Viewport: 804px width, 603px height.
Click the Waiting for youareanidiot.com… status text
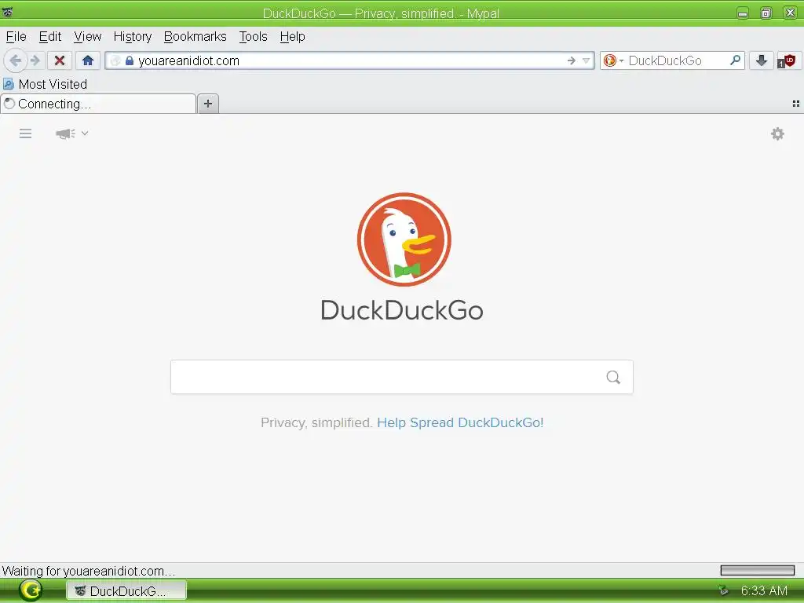[89, 571]
